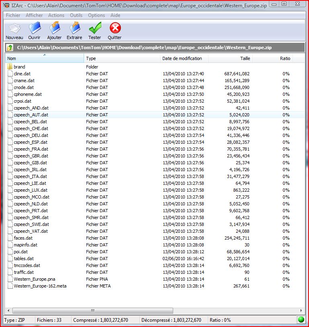Sort by the Ratio column header
309x327 pixels.
click(x=272, y=58)
